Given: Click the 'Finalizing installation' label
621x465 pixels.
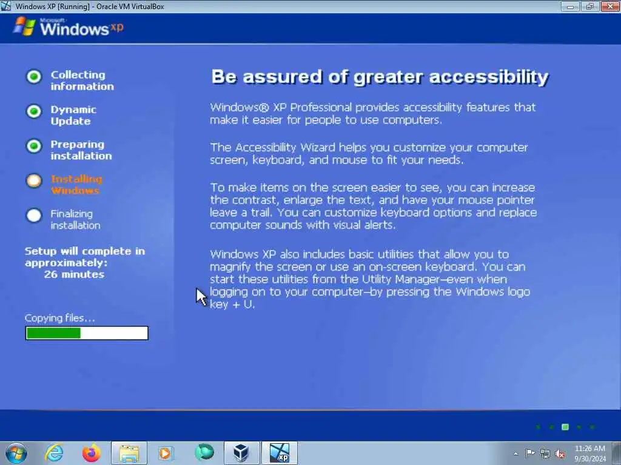Looking at the screenshot, I should (75, 219).
